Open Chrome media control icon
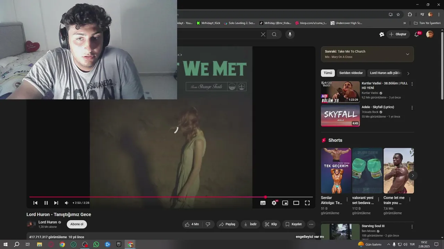 click(x=422, y=15)
